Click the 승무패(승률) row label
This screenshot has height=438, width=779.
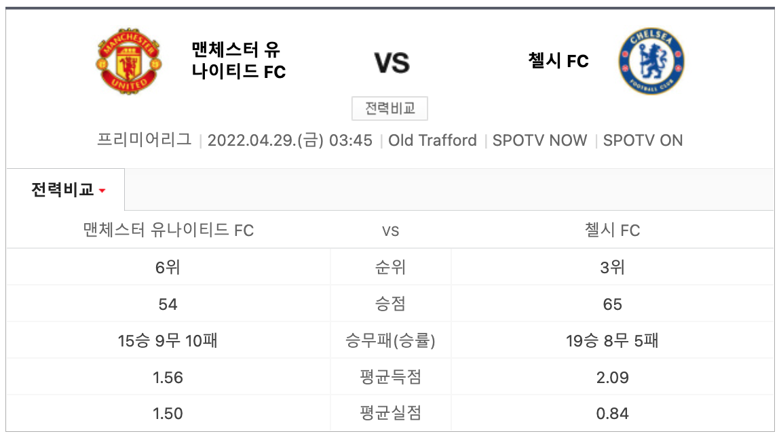pos(390,340)
